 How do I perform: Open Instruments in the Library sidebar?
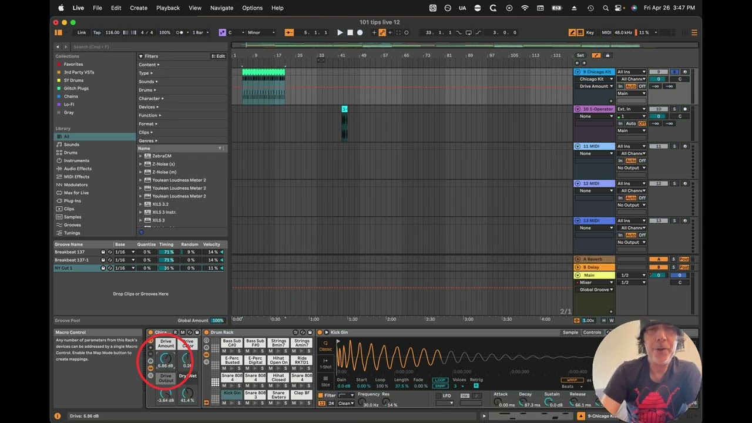tap(76, 160)
